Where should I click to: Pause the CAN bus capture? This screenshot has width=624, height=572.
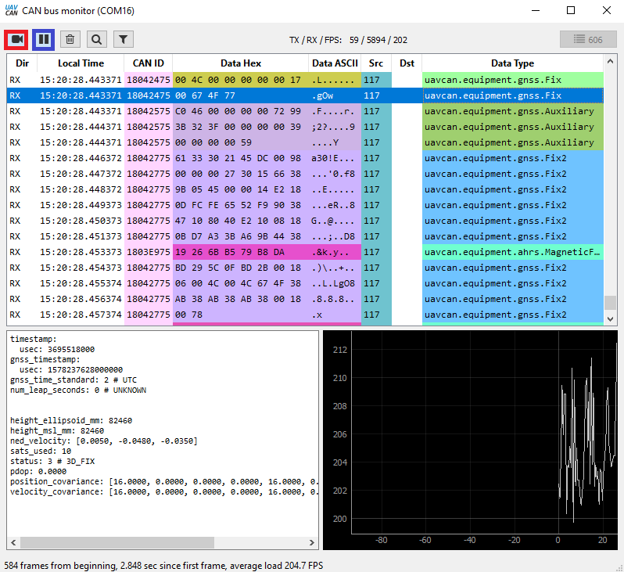pyautogui.click(x=44, y=38)
